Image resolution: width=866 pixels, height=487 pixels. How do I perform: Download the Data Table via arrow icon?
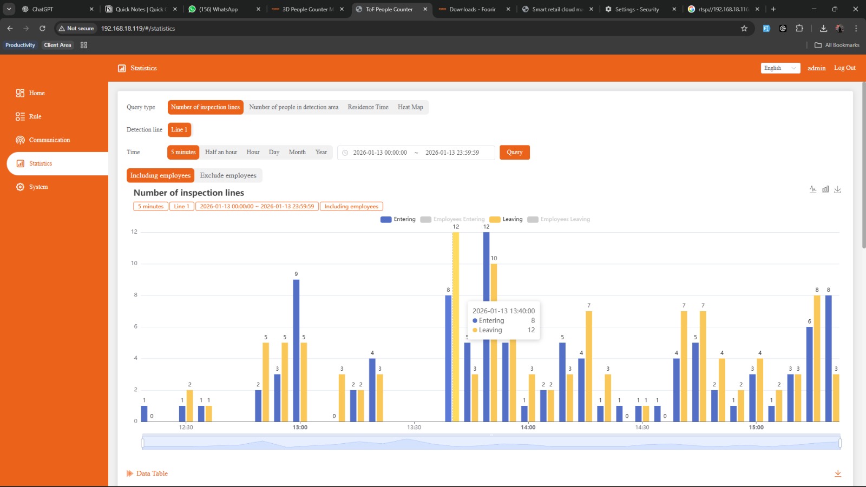coord(838,473)
